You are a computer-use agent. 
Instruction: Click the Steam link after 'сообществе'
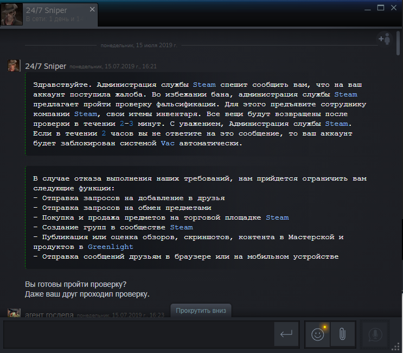(182, 227)
